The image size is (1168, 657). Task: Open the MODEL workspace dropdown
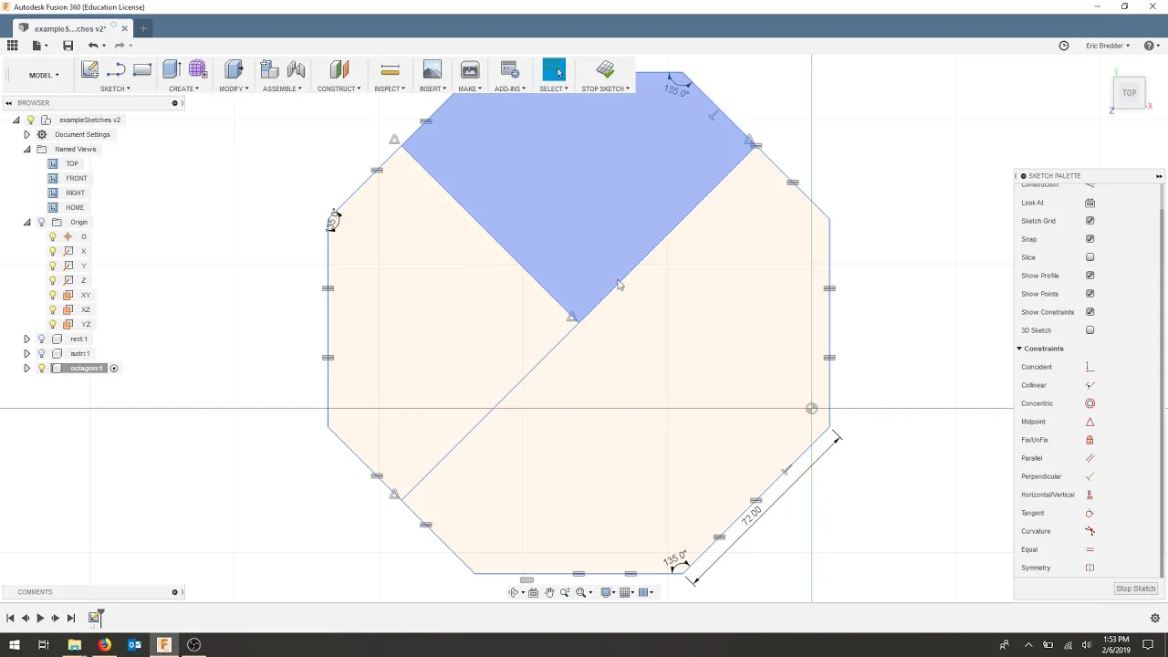point(44,75)
